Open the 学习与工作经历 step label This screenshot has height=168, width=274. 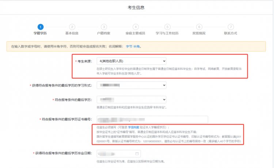(167, 33)
